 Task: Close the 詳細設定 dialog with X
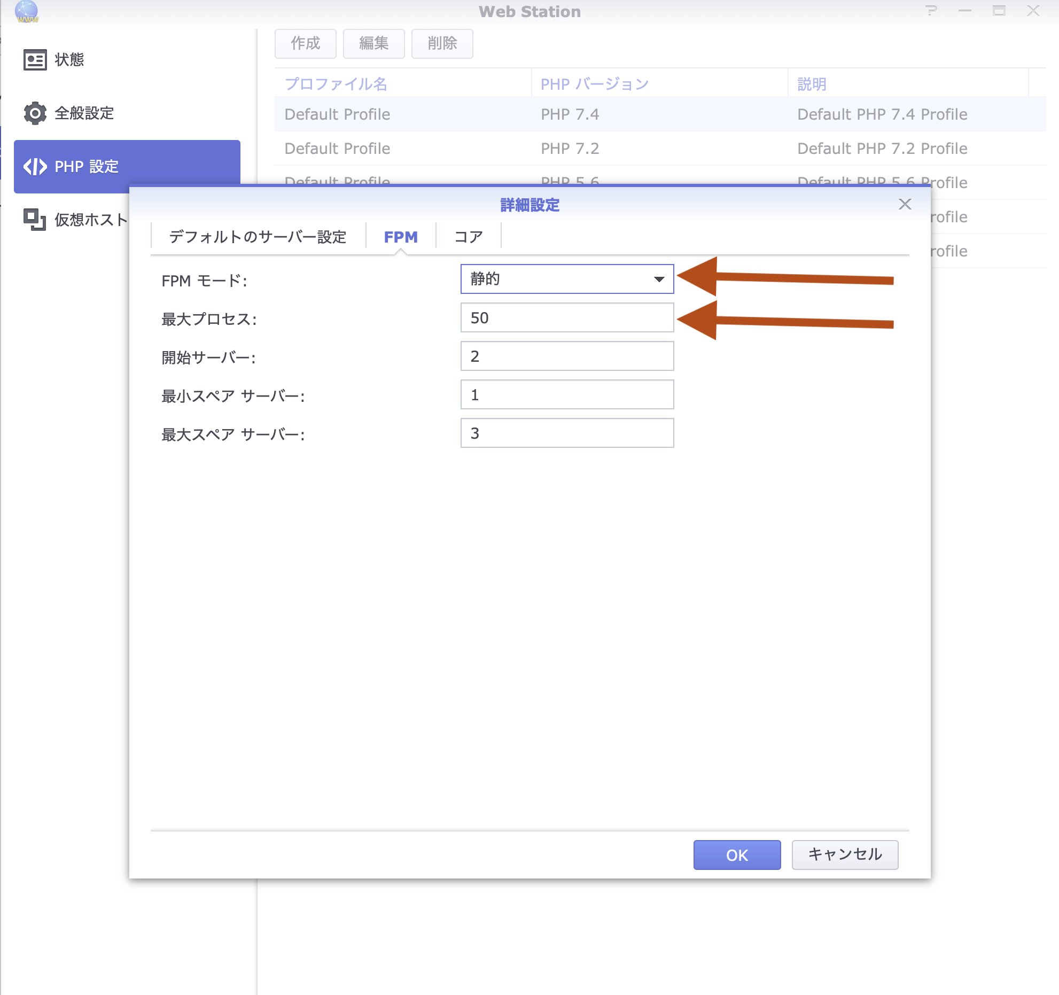pyautogui.click(x=905, y=204)
